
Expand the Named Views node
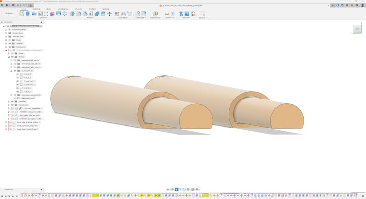6,33
